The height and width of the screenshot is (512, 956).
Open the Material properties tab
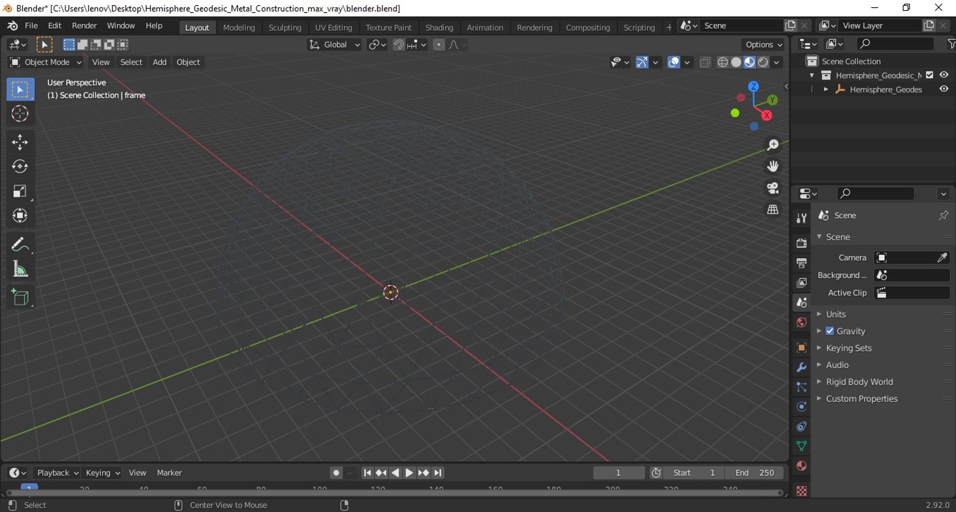801,466
